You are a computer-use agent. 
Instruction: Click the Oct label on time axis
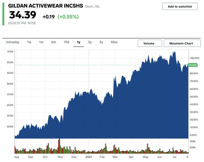pyautogui.click(x=45, y=157)
